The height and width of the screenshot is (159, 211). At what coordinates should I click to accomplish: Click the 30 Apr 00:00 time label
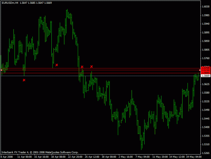pyautogui.click(x=109, y=157)
